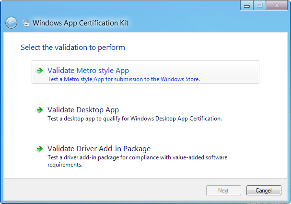
Task: Choose Validate Desktop App option
Action: point(145,113)
